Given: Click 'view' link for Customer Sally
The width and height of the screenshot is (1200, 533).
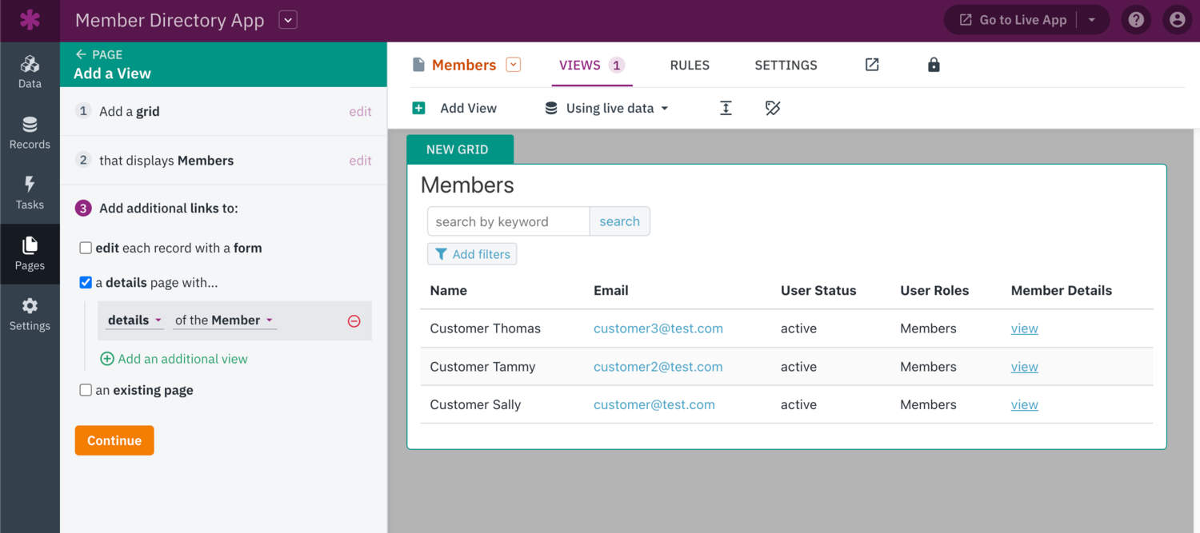Looking at the screenshot, I should (x=1024, y=404).
